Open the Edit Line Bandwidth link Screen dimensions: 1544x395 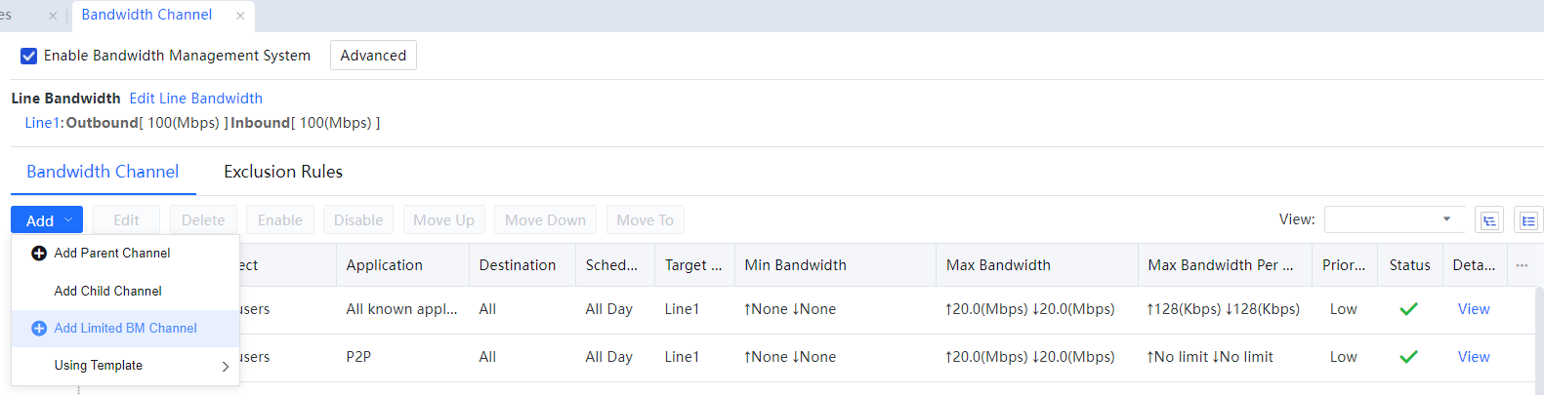[195, 99]
